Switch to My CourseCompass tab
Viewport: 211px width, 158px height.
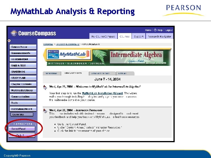tap(103, 36)
